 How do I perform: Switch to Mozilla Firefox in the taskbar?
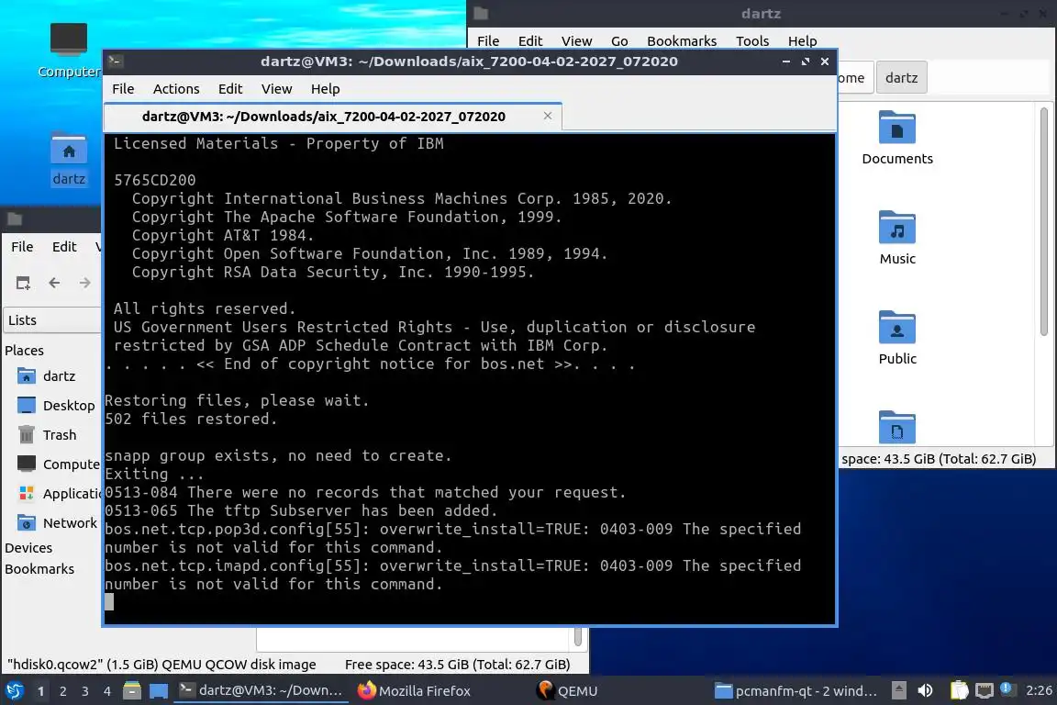414,691
